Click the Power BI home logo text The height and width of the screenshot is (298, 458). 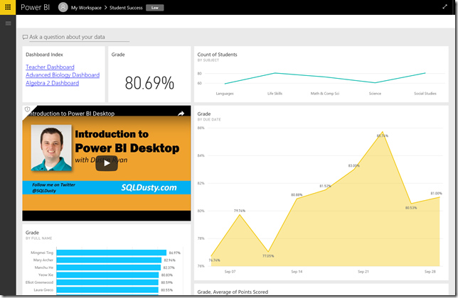tap(35, 7)
